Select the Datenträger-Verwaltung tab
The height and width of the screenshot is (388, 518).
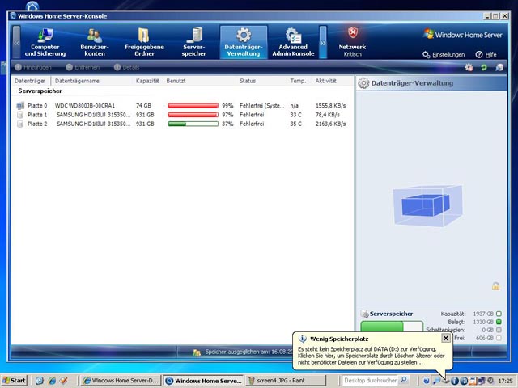tap(244, 43)
